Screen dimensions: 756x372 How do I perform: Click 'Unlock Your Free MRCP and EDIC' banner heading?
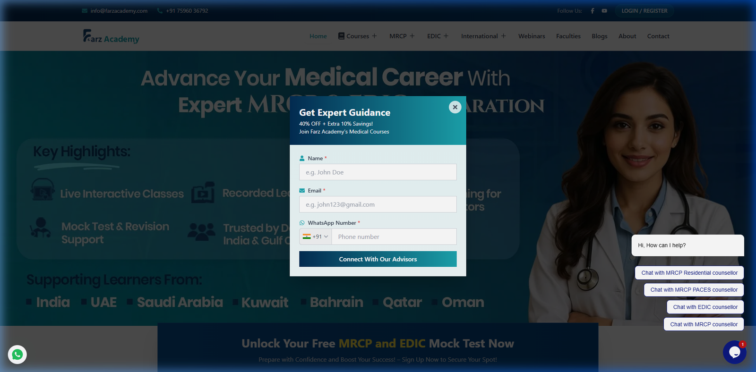[x=378, y=344]
